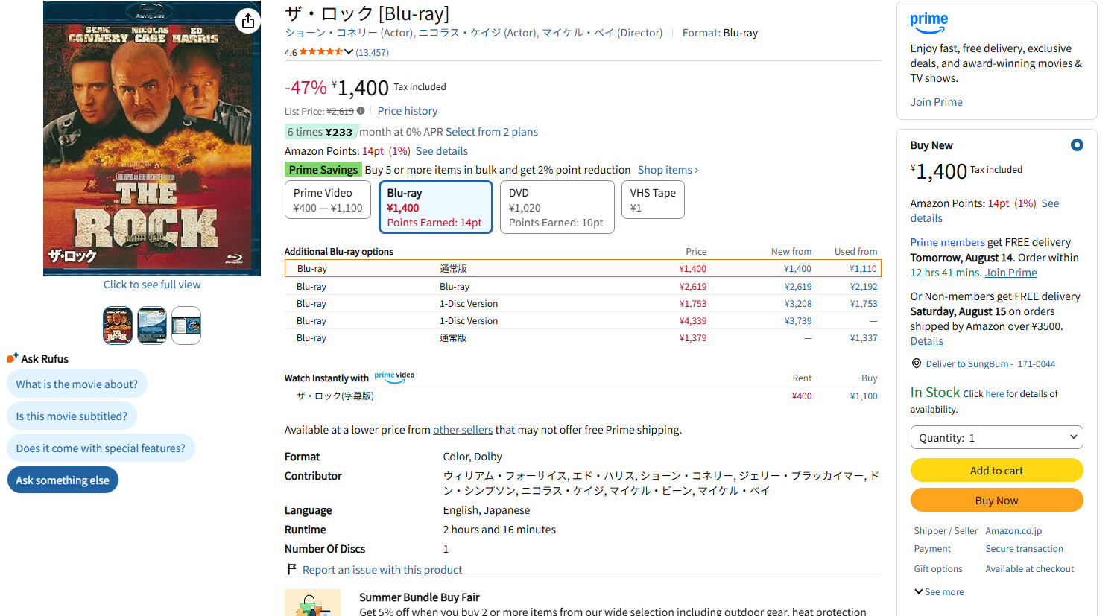This screenshot has height=616, width=1120.
Task: Click the Summer Bundle Buy Fair promo image
Action: 312,603
